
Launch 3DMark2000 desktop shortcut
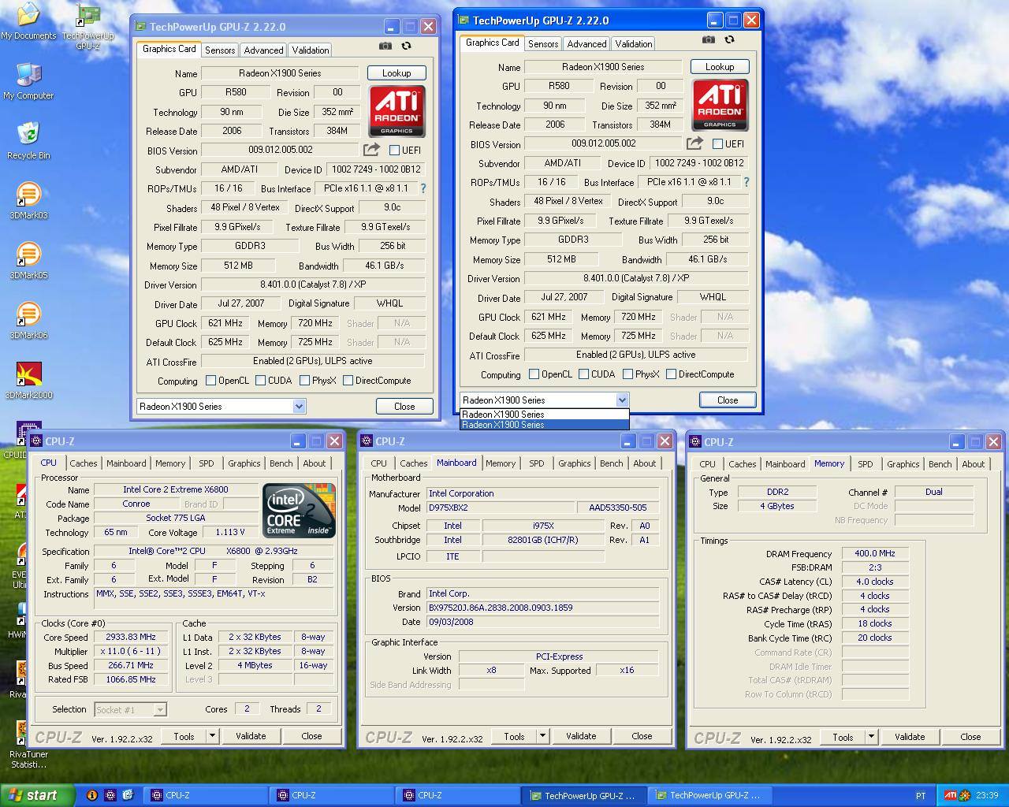(28, 381)
